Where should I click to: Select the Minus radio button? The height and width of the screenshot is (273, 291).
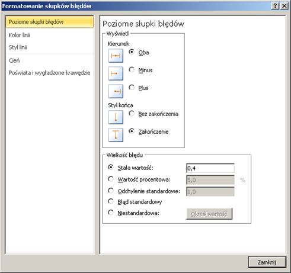tap(132, 70)
